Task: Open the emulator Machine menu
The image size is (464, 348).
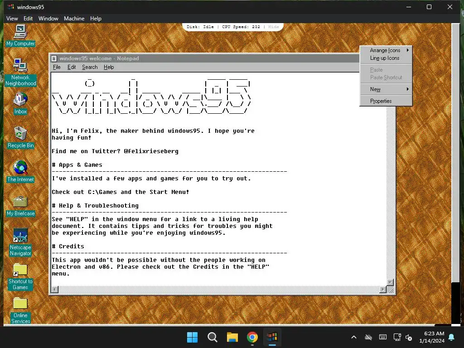Action: point(74,18)
